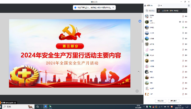Click the pop-out members panel icon
This screenshot has width=191, height=109.
159,5
